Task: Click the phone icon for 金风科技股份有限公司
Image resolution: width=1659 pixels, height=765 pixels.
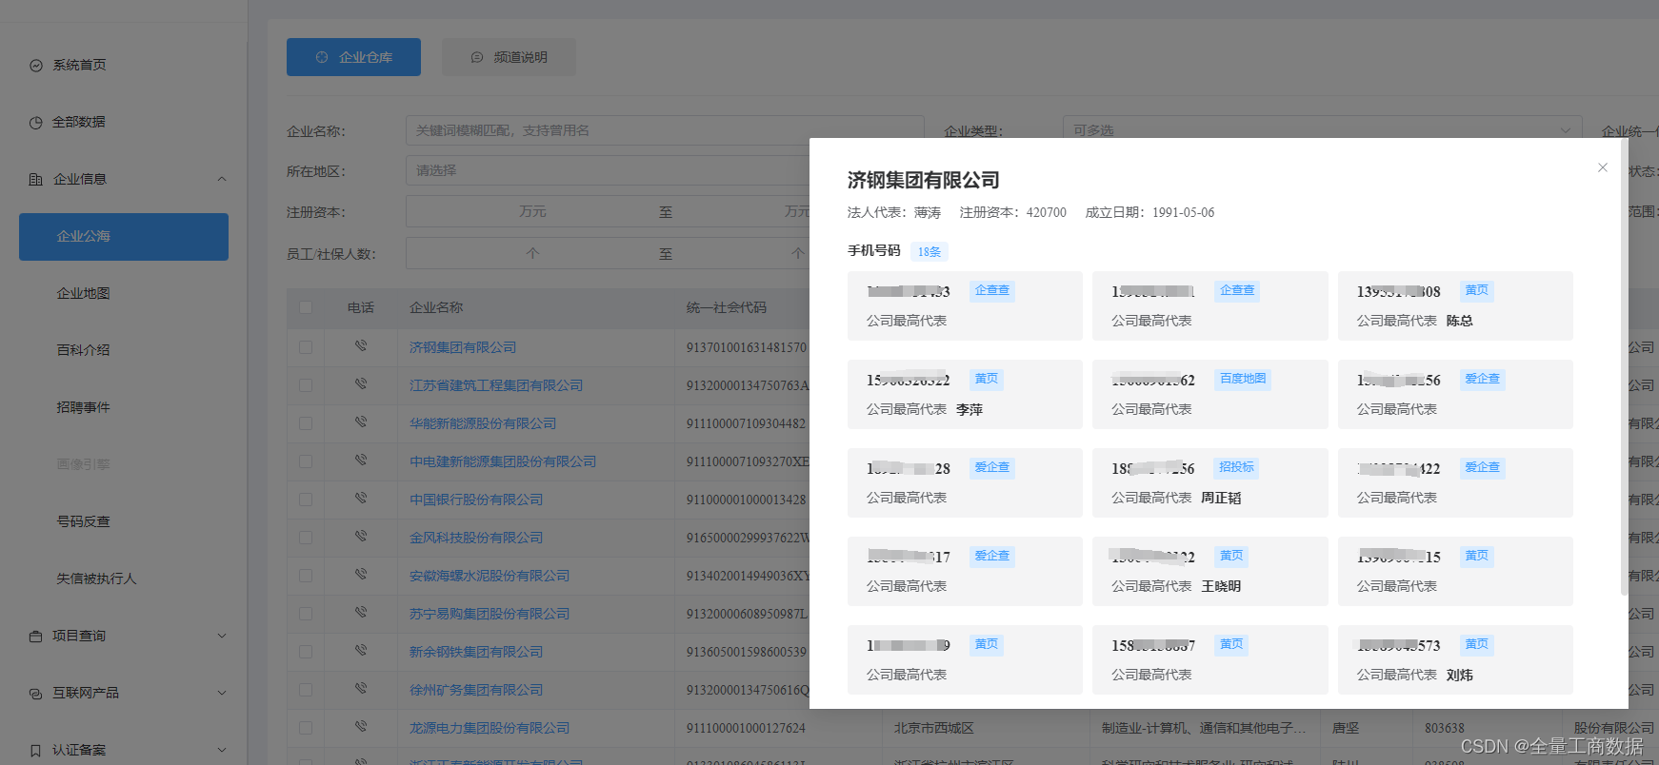Action: point(361,537)
